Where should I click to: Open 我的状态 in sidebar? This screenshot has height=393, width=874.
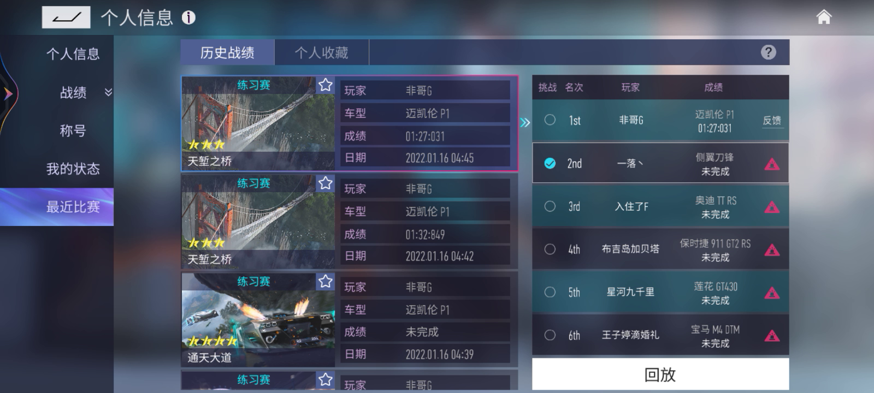pyautogui.click(x=73, y=169)
